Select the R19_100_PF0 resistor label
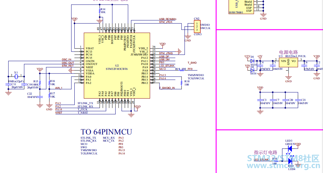The width and height of the screenshot is (323, 173). coord(184,69)
